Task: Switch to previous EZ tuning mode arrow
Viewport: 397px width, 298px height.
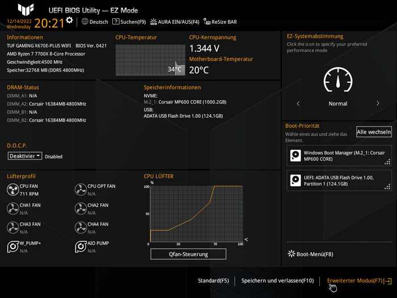Action: (298, 103)
